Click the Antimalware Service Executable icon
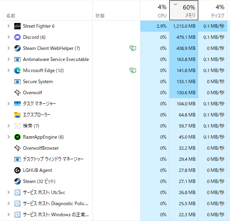The height and width of the screenshot is (221, 230). (17, 59)
